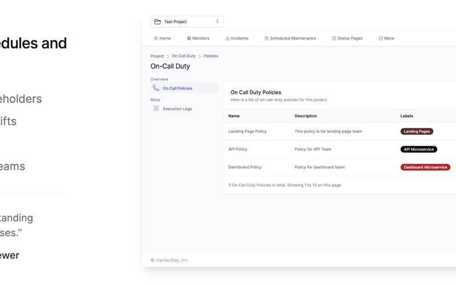The image size is (456, 285).
Task: Click the phone icon beside On Call Policies
Action: pos(156,88)
